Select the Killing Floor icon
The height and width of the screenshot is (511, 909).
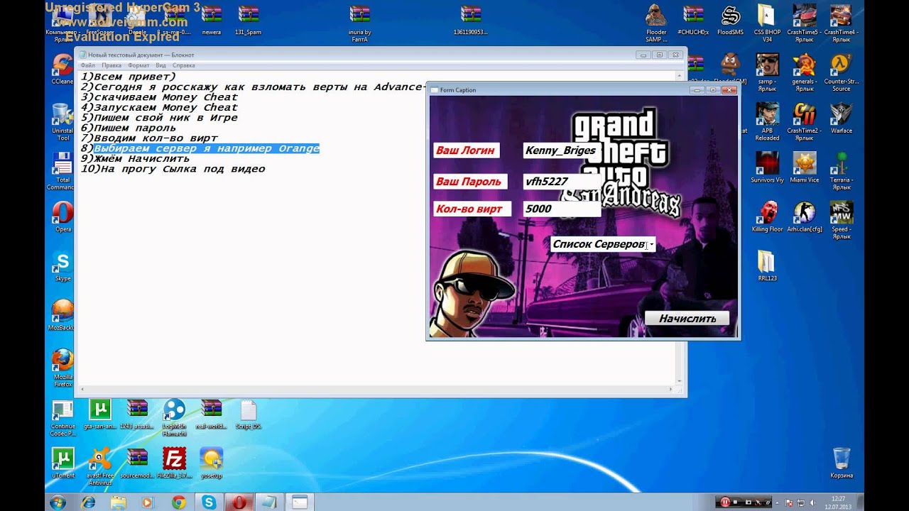(767, 217)
